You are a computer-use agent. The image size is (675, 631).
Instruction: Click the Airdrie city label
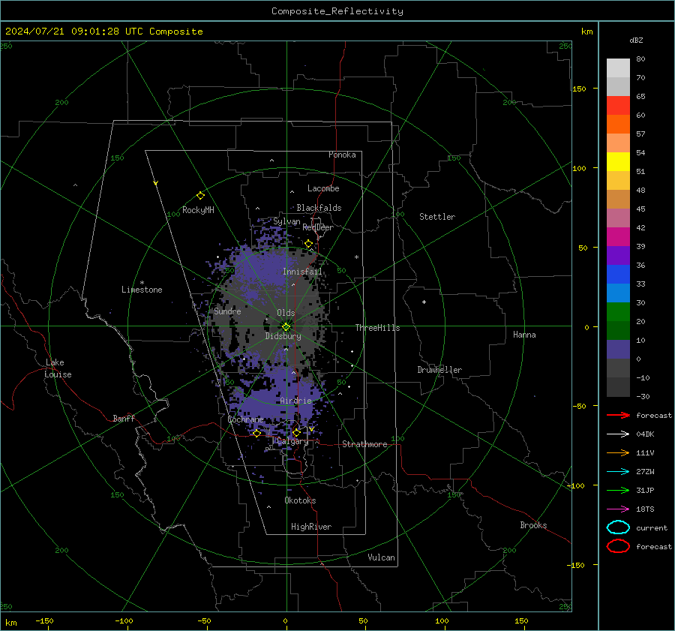(295, 401)
